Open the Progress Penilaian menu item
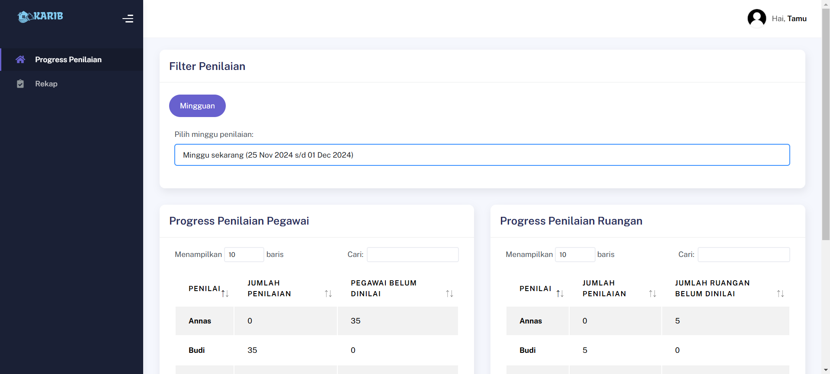The image size is (830, 374). click(68, 60)
